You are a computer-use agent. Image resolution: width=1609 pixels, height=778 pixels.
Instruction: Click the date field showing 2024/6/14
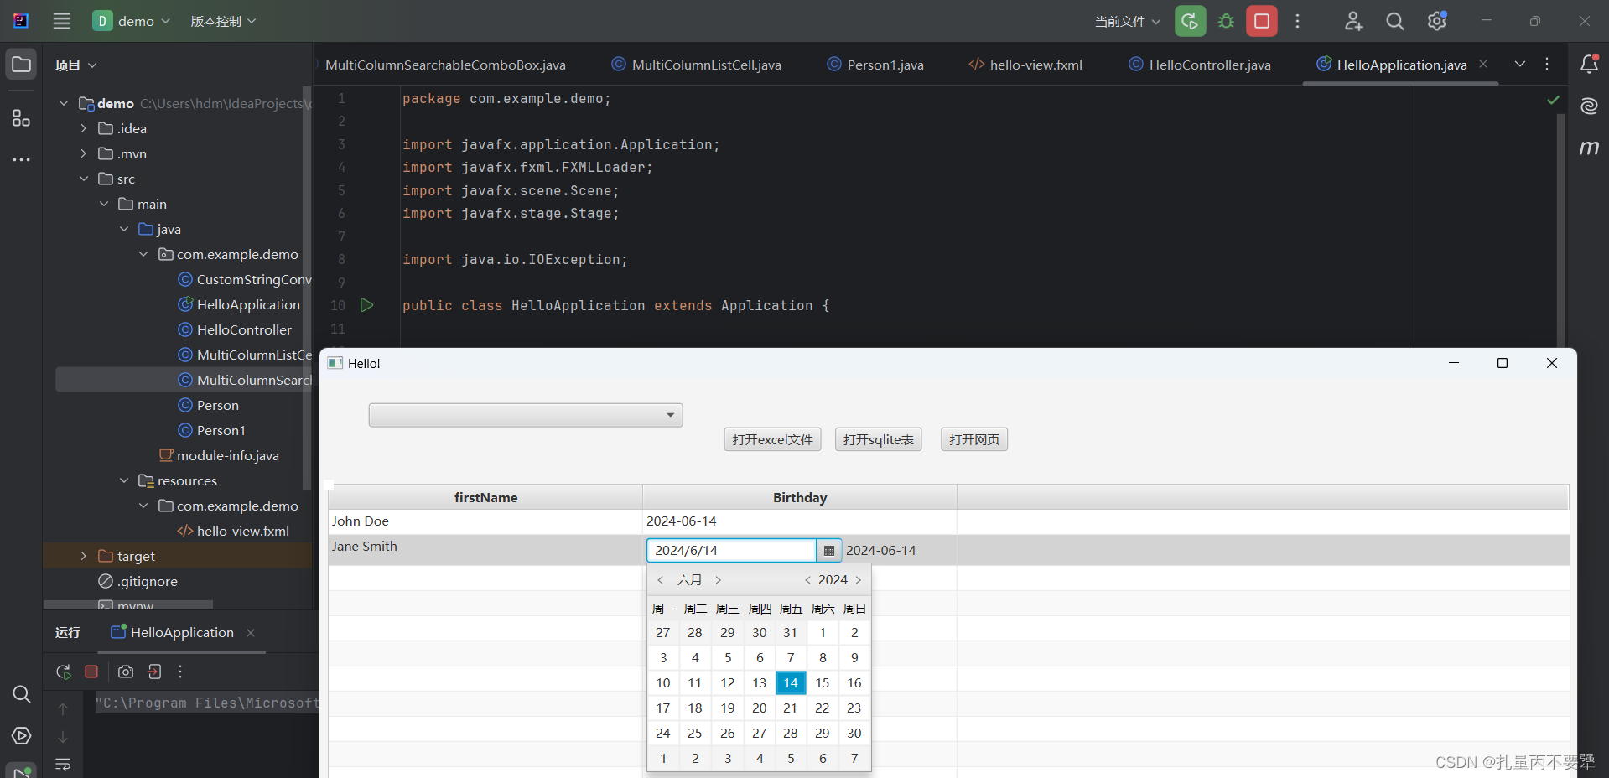pos(731,551)
